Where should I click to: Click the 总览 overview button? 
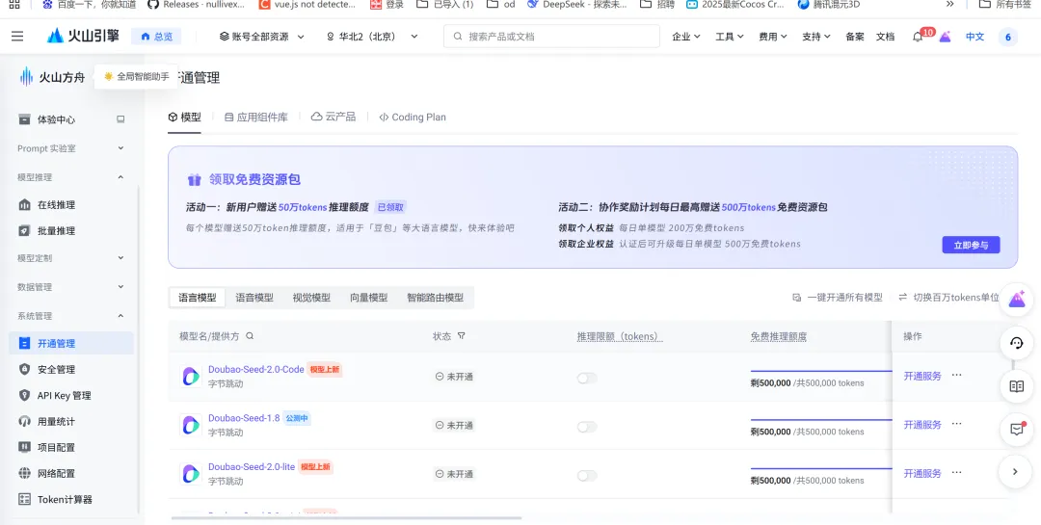(156, 37)
